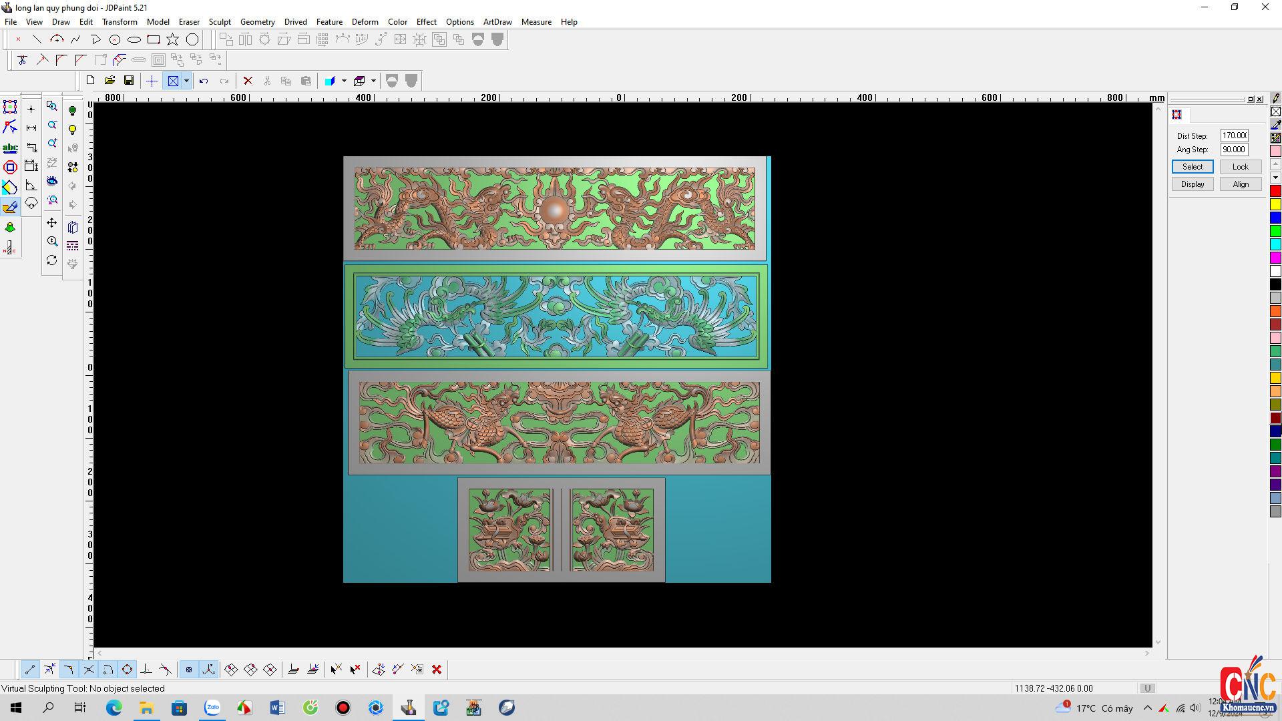Expand the wireframe box dropdown arrow
Screen dimensions: 1282x721
pyautogui.click(x=373, y=81)
